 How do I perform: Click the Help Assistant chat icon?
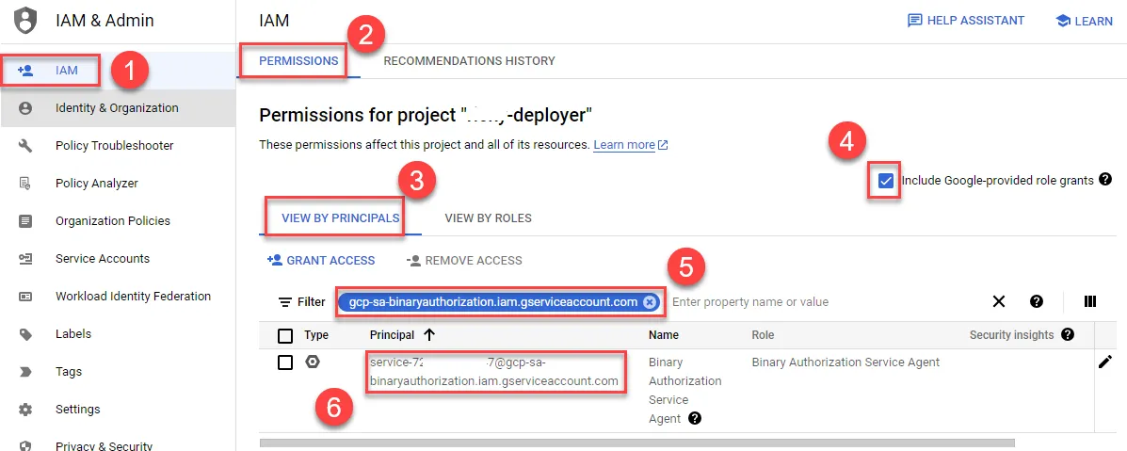914,20
